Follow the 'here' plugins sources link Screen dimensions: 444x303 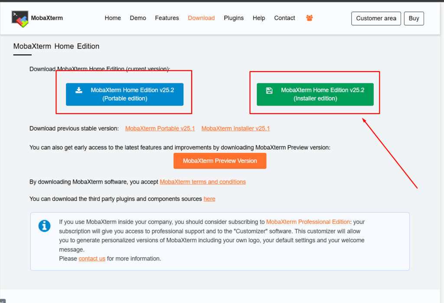click(209, 199)
